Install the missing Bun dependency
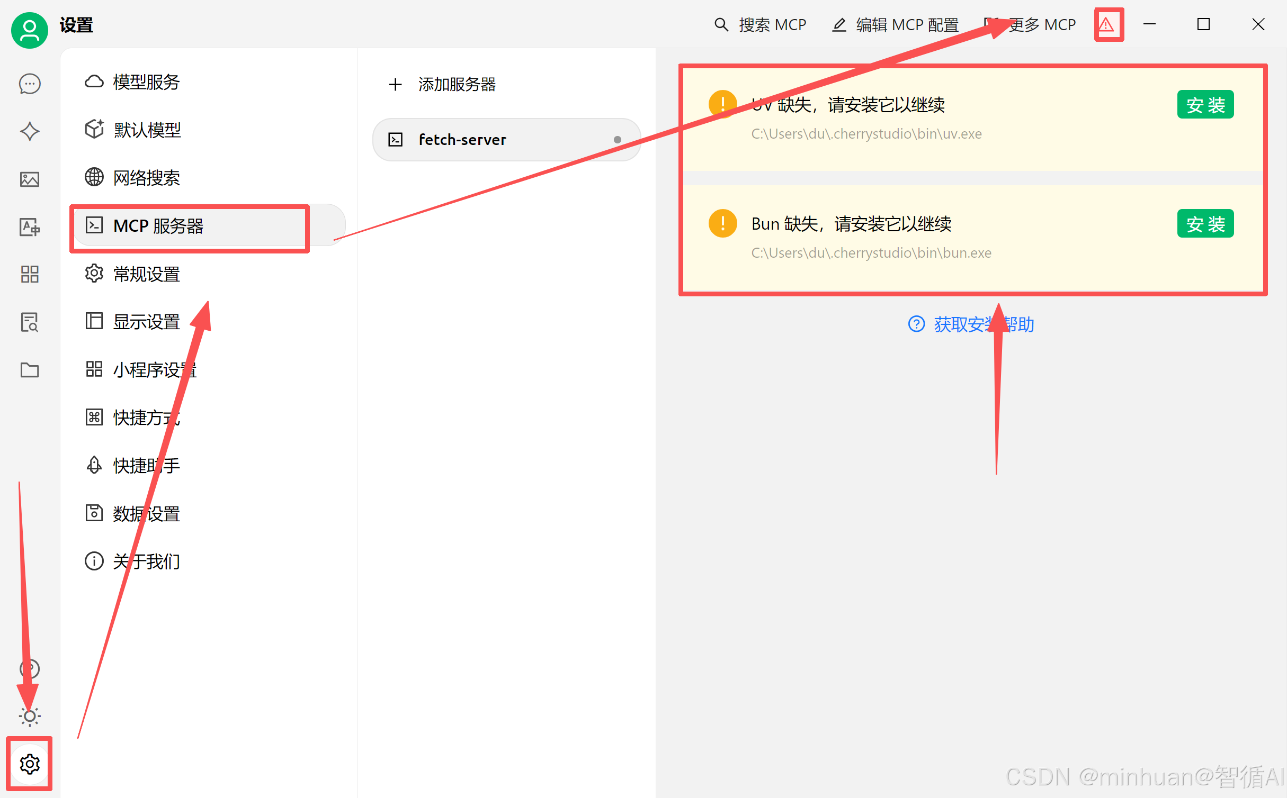Screen dimensions: 1287x798 1205,224
